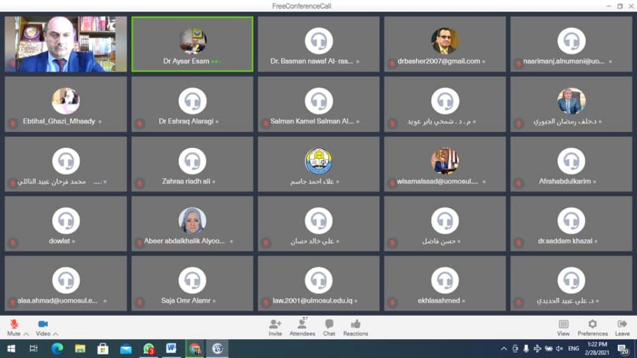
Task: Click the ENG language indicator
Action: pos(574,349)
